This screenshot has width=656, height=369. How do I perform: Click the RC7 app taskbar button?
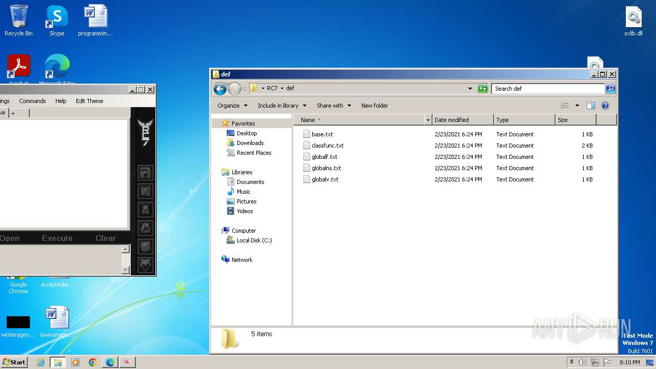[127, 362]
